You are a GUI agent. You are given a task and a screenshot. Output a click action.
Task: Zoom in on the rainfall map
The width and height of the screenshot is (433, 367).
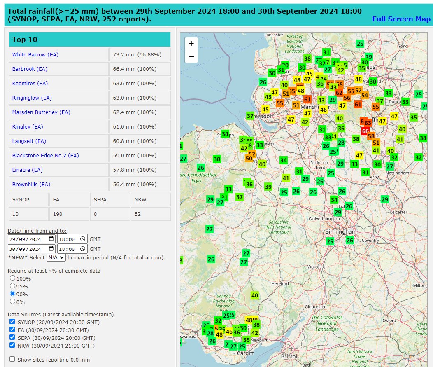pos(191,44)
